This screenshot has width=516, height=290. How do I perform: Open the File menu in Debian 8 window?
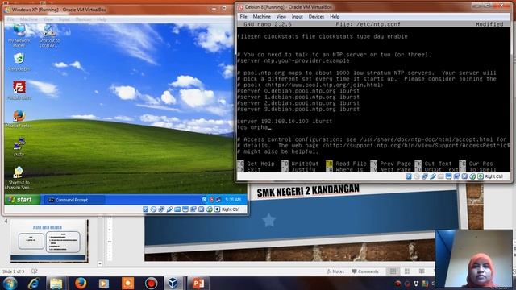click(243, 16)
